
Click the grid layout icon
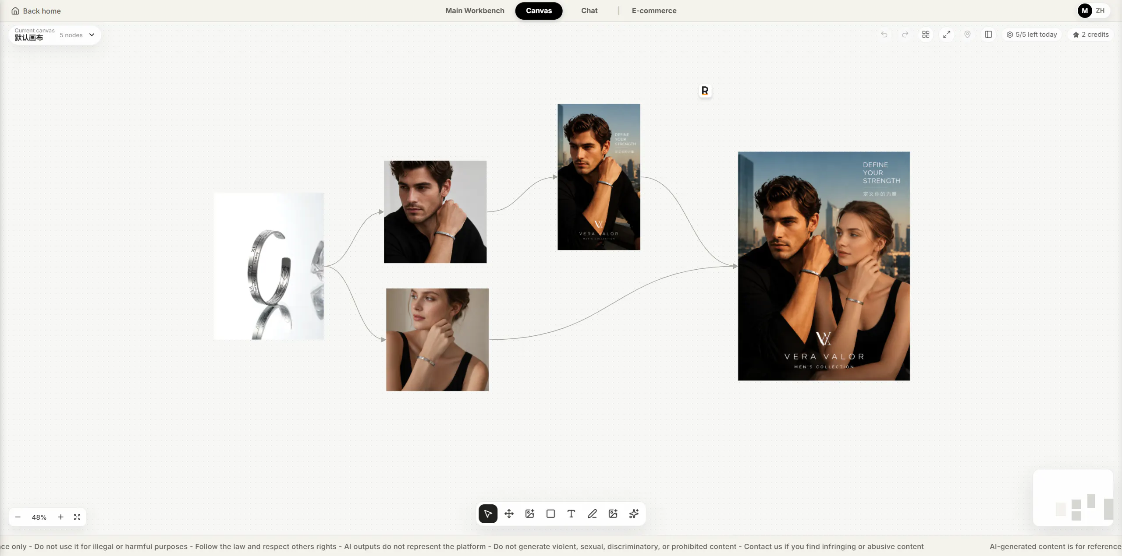pyautogui.click(x=926, y=35)
